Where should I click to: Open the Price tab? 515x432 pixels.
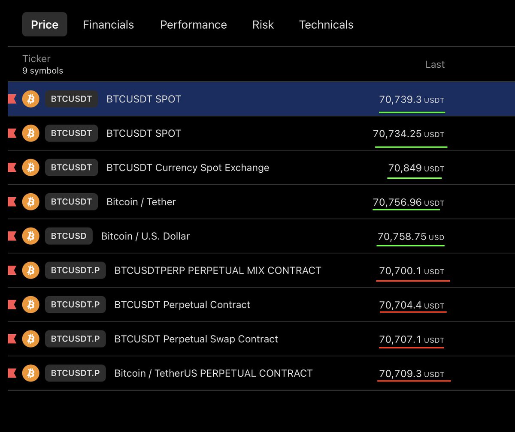click(45, 24)
